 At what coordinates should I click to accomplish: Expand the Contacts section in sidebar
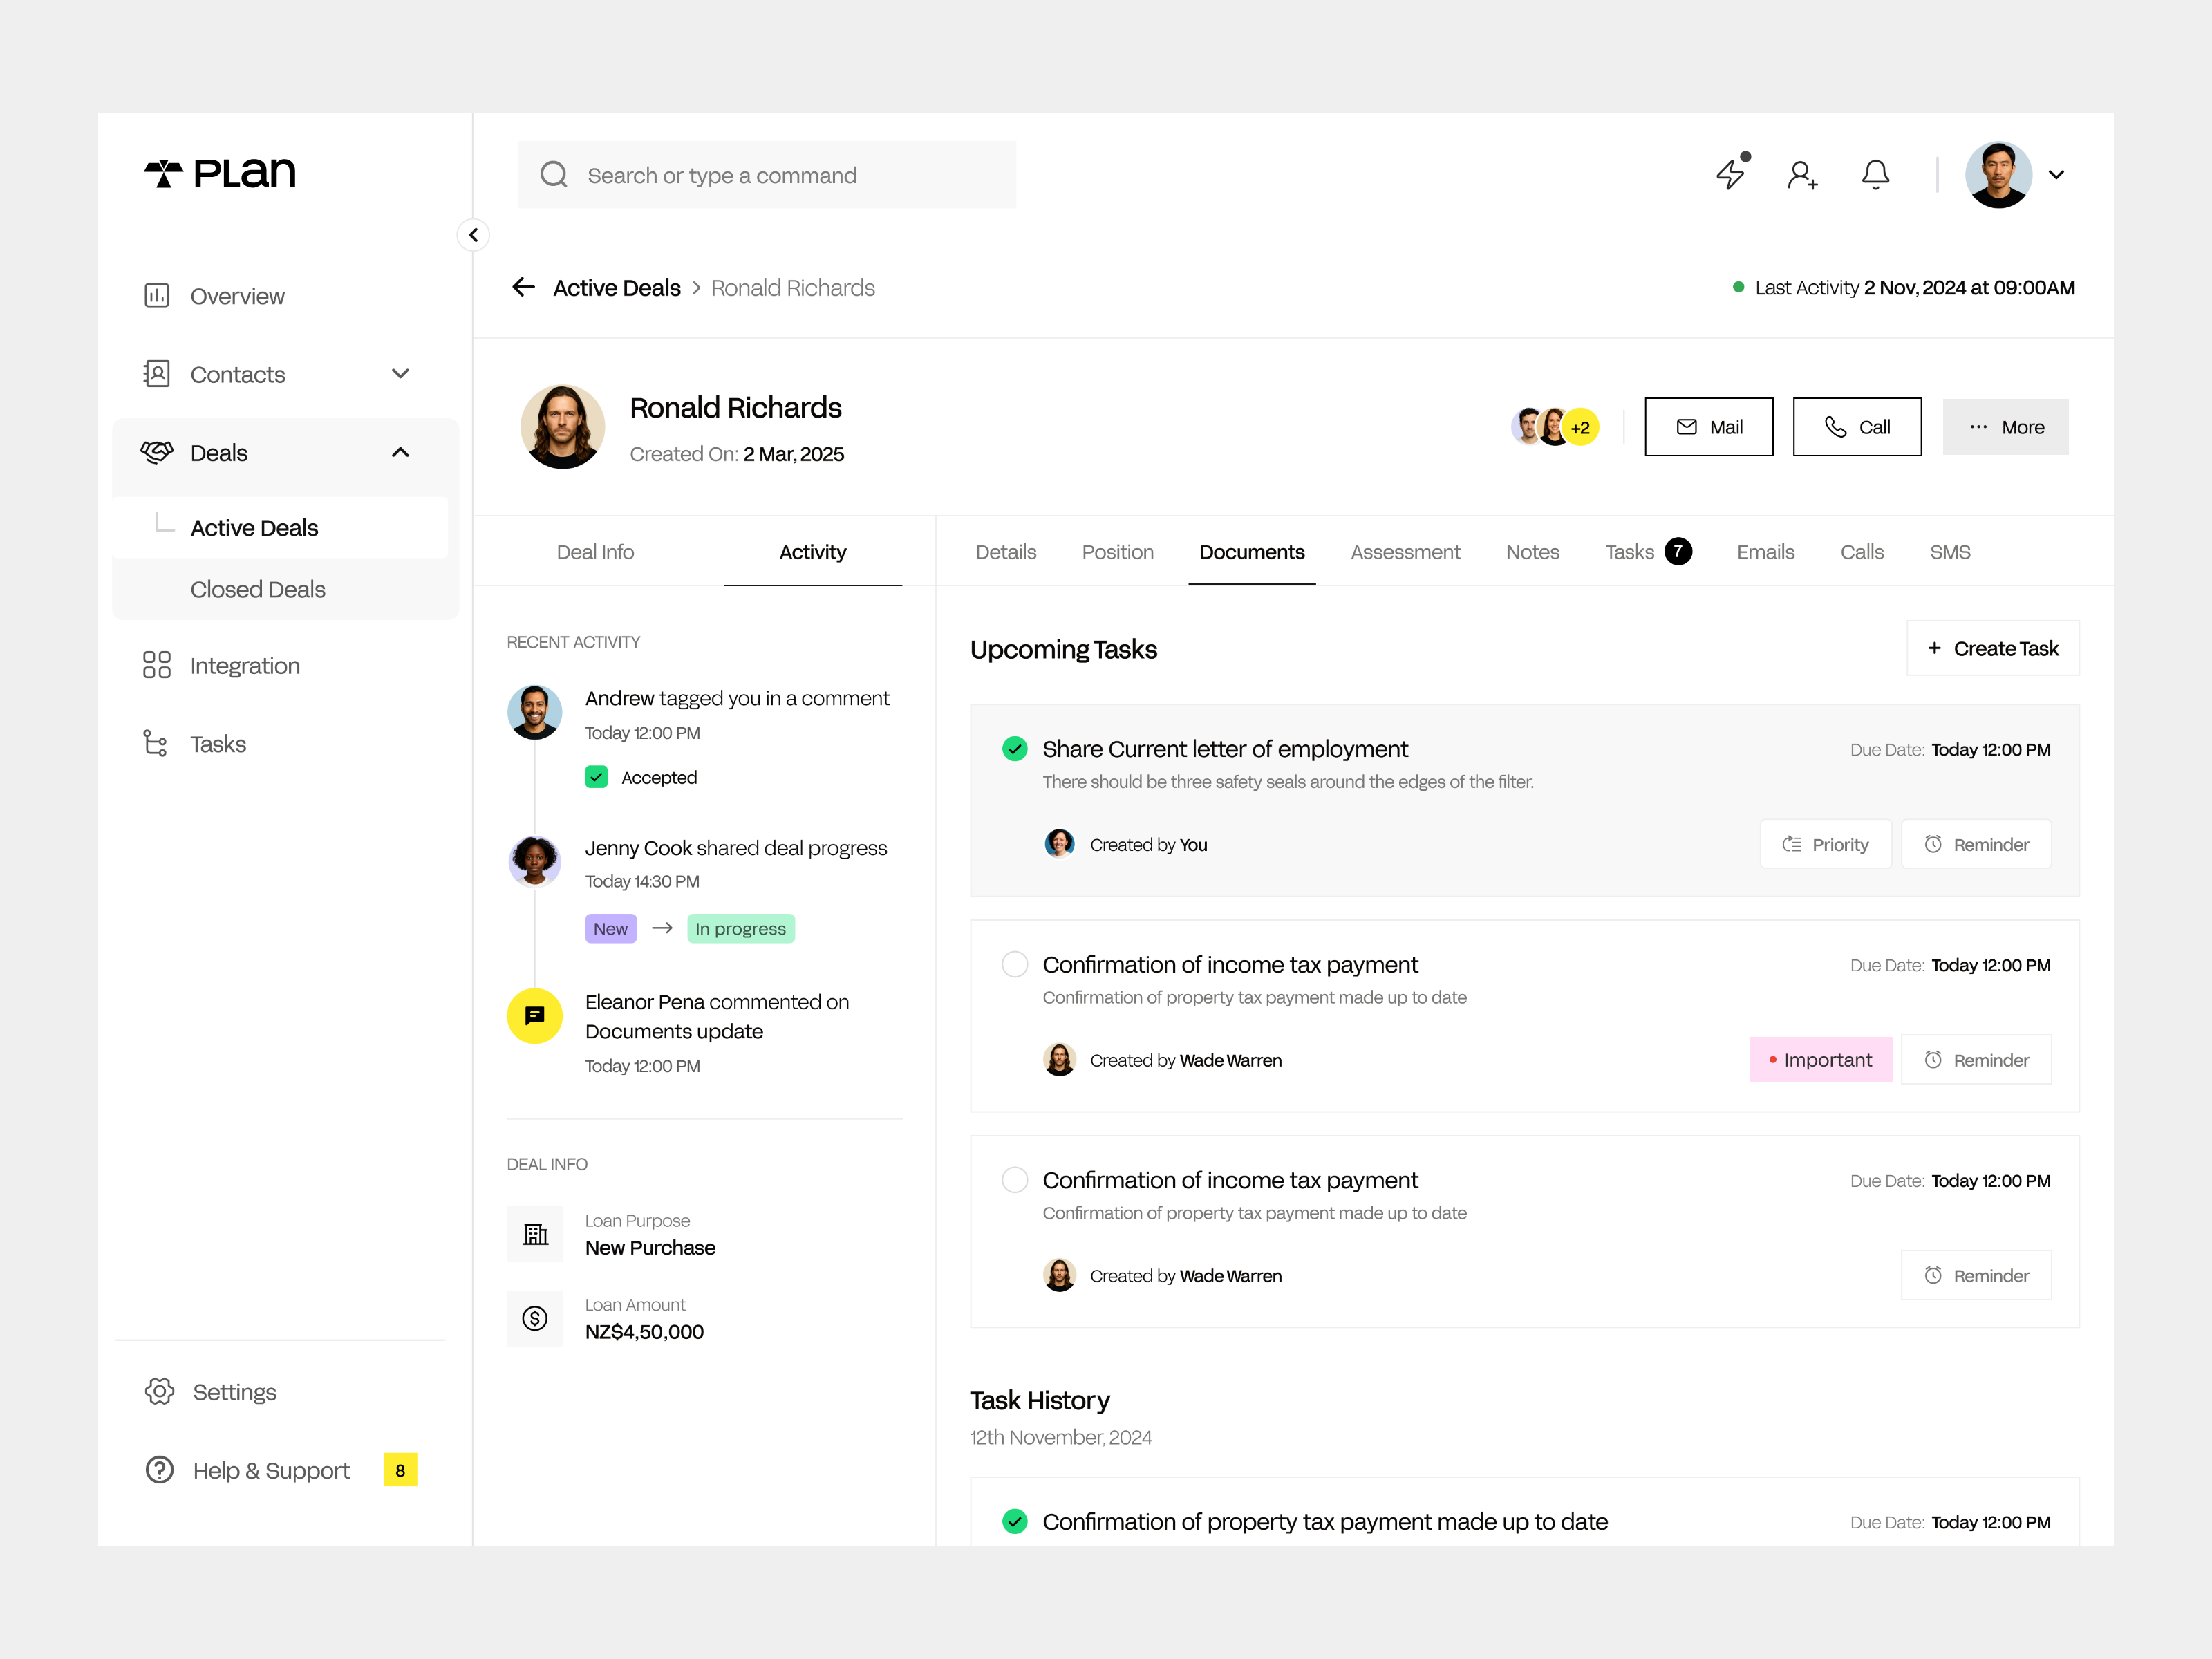(x=400, y=373)
